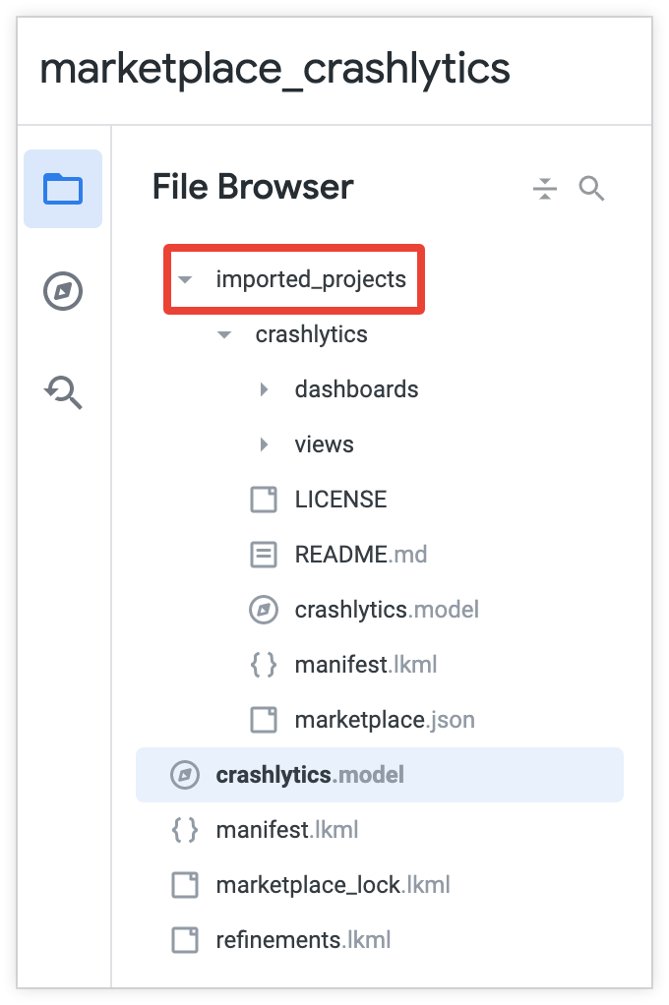Click the marketplace_lock.lkml file icon

pyautogui.click(x=185, y=885)
